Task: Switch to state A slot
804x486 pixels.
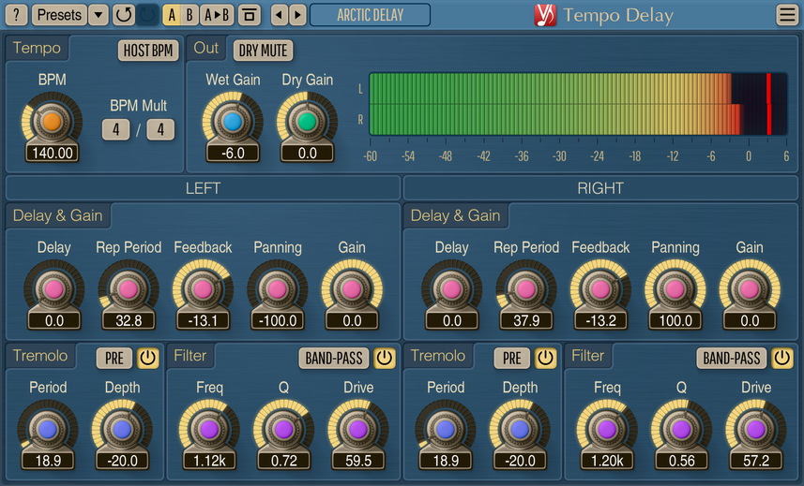Action: pyautogui.click(x=172, y=15)
